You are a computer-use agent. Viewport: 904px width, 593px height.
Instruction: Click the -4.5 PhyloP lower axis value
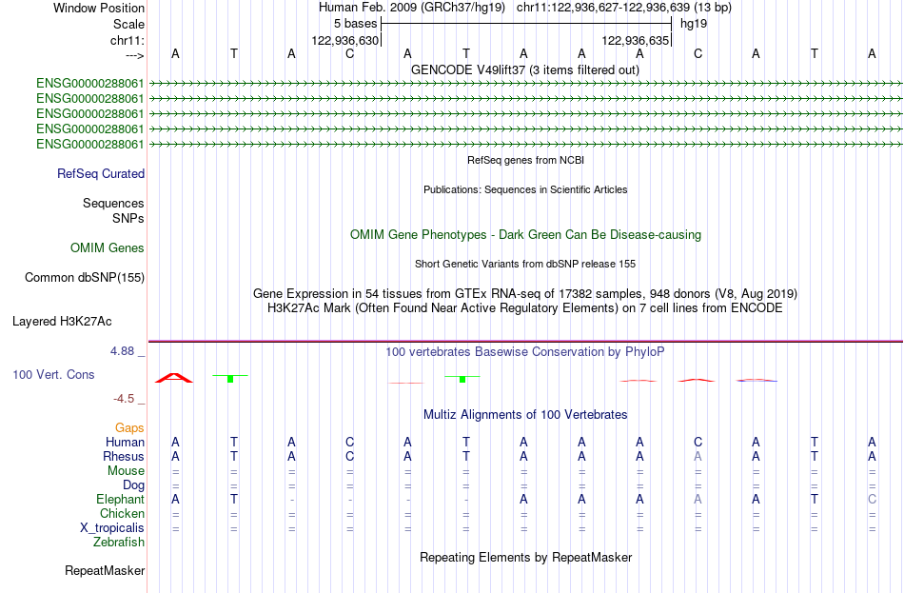(x=124, y=399)
